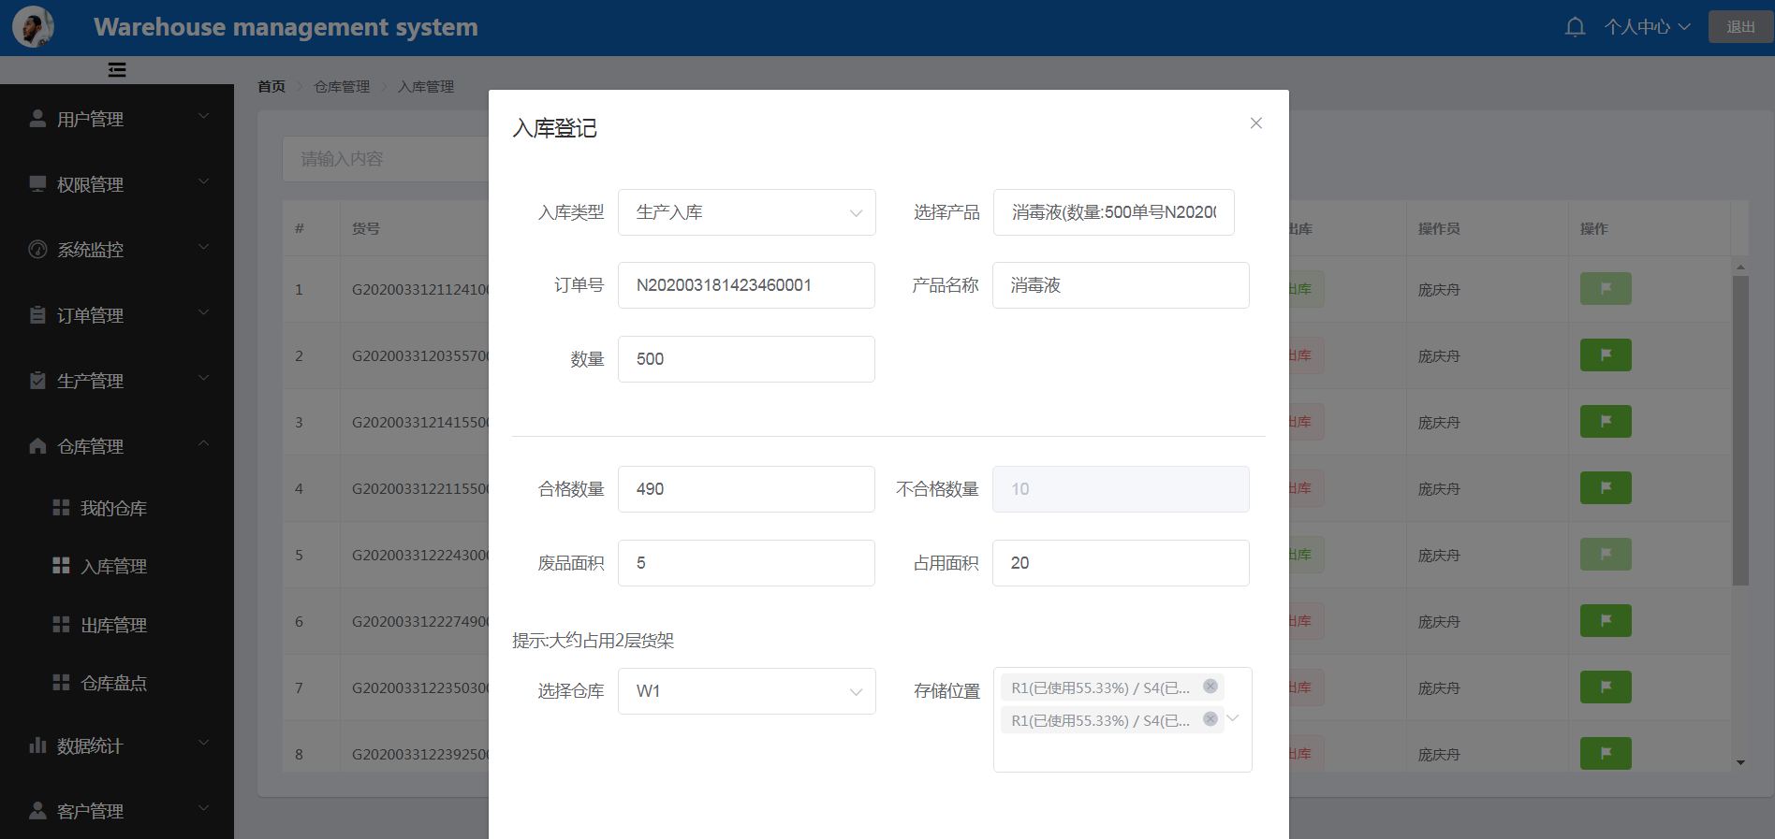Screen dimensions: 1775x839
Task: Open the 个人中心 dropdown
Action: [1647, 27]
